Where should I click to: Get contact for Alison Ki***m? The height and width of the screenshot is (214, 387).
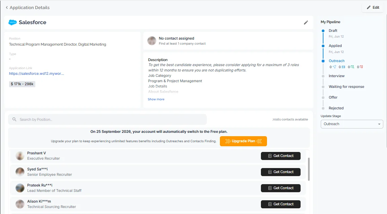[x=281, y=204]
